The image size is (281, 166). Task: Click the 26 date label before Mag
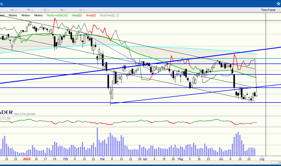click(x=173, y=159)
